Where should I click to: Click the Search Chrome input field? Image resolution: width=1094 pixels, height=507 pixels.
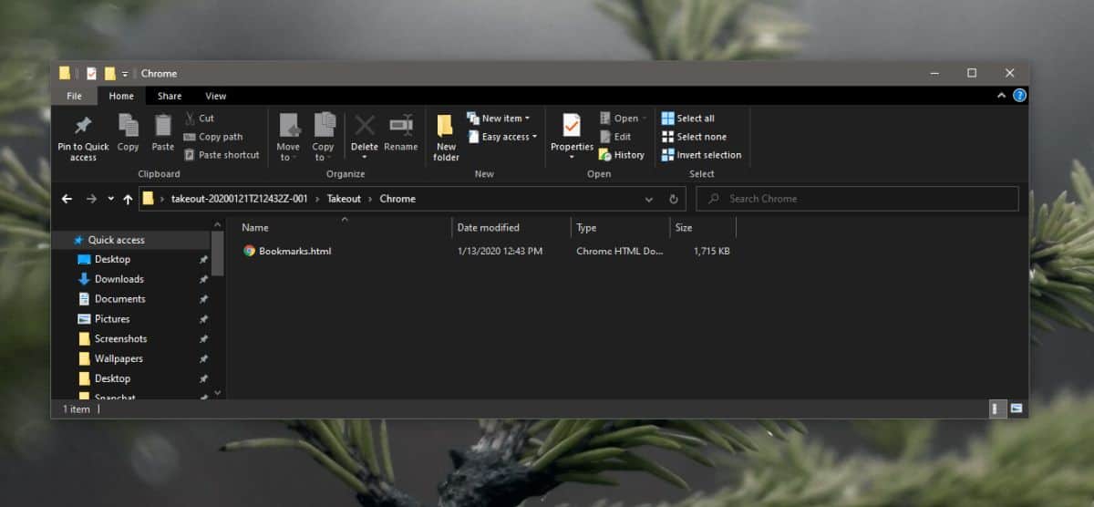coord(857,199)
